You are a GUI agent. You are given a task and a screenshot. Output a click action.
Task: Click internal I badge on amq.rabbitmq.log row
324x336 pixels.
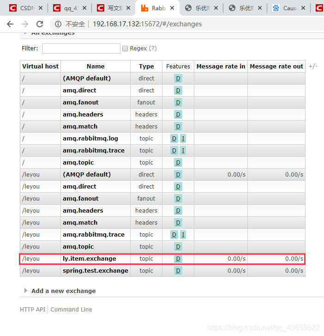183,139
